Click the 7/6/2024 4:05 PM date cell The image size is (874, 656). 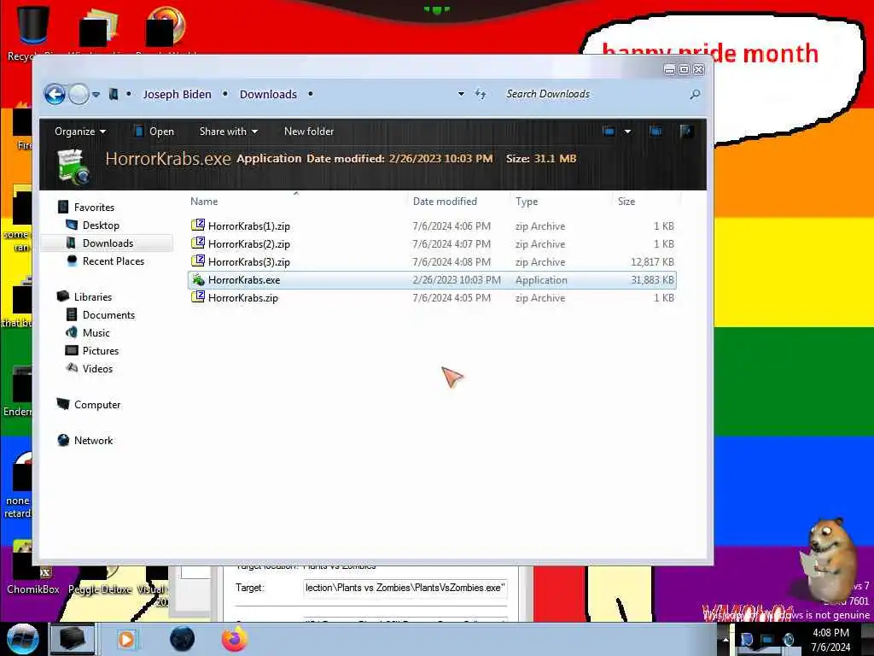point(452,298)
